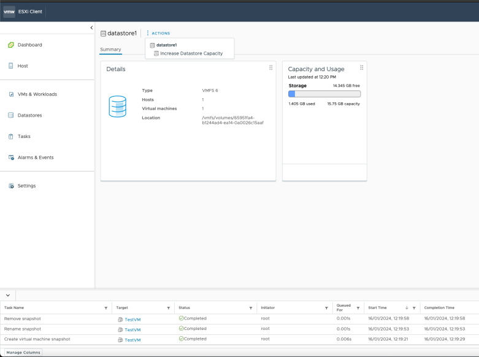Screen dimensions: 479x357
Task: Open TestVM link in Create snapshot row
Action: tap(132, 340)
